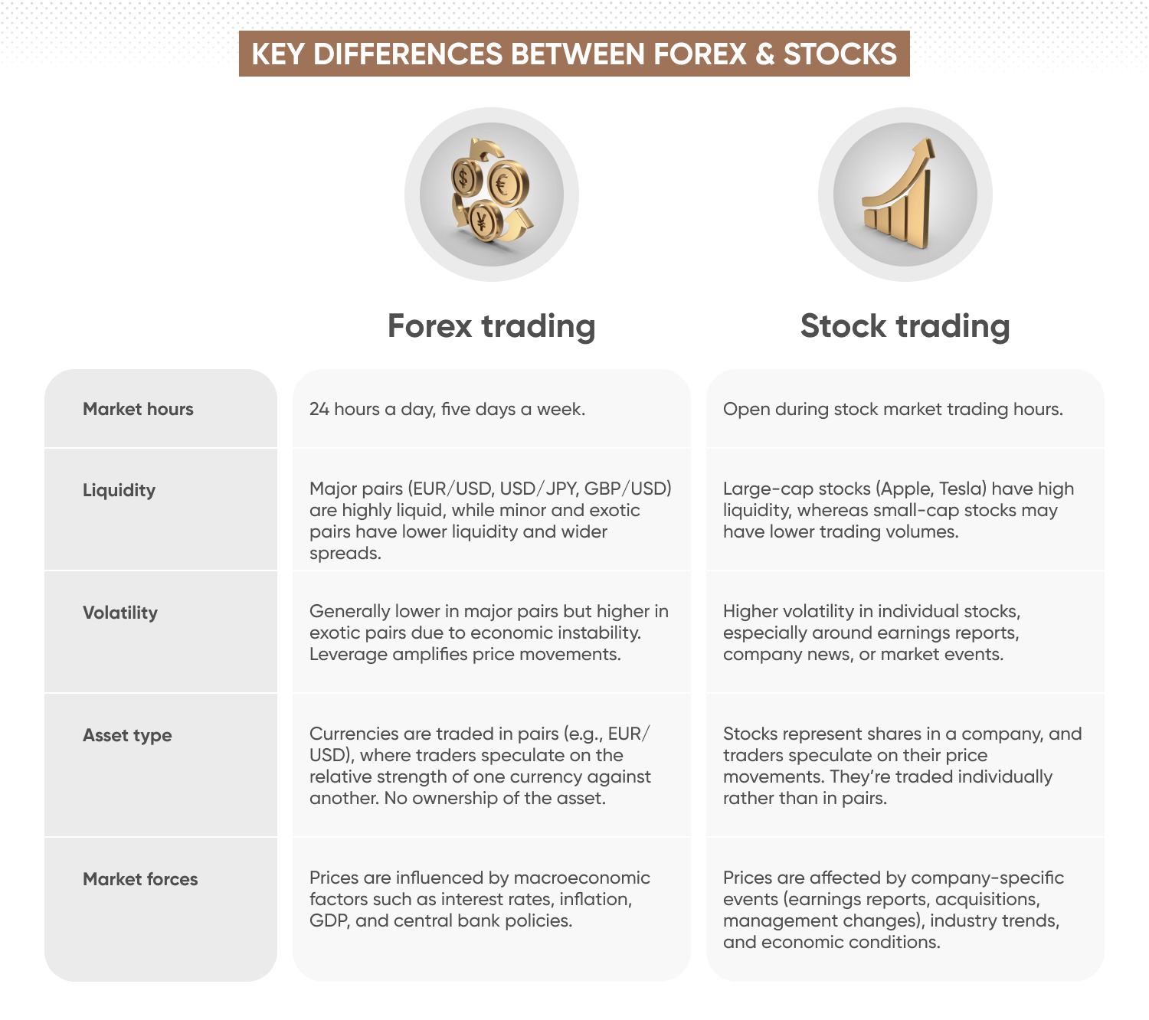Click the Forex trading column heading
This screenshot has height=1020, width=1149.
coord(491,326)
